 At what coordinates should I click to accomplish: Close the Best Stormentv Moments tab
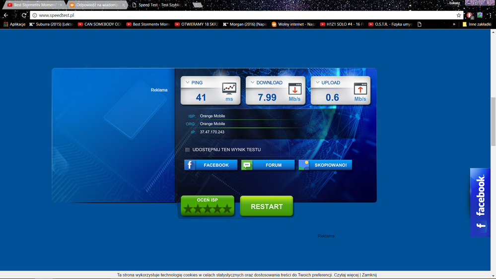coord(61,5)
